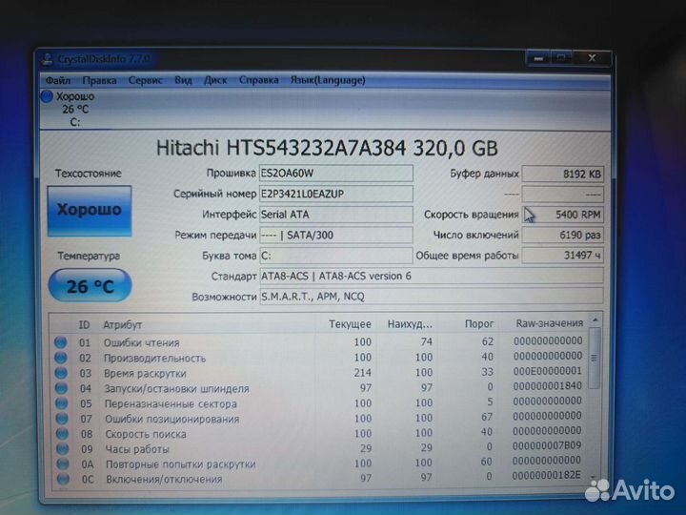This screenshot has height=515, width=686.
Task: Click the 26 °C temperature button
Action: (90, 285)
